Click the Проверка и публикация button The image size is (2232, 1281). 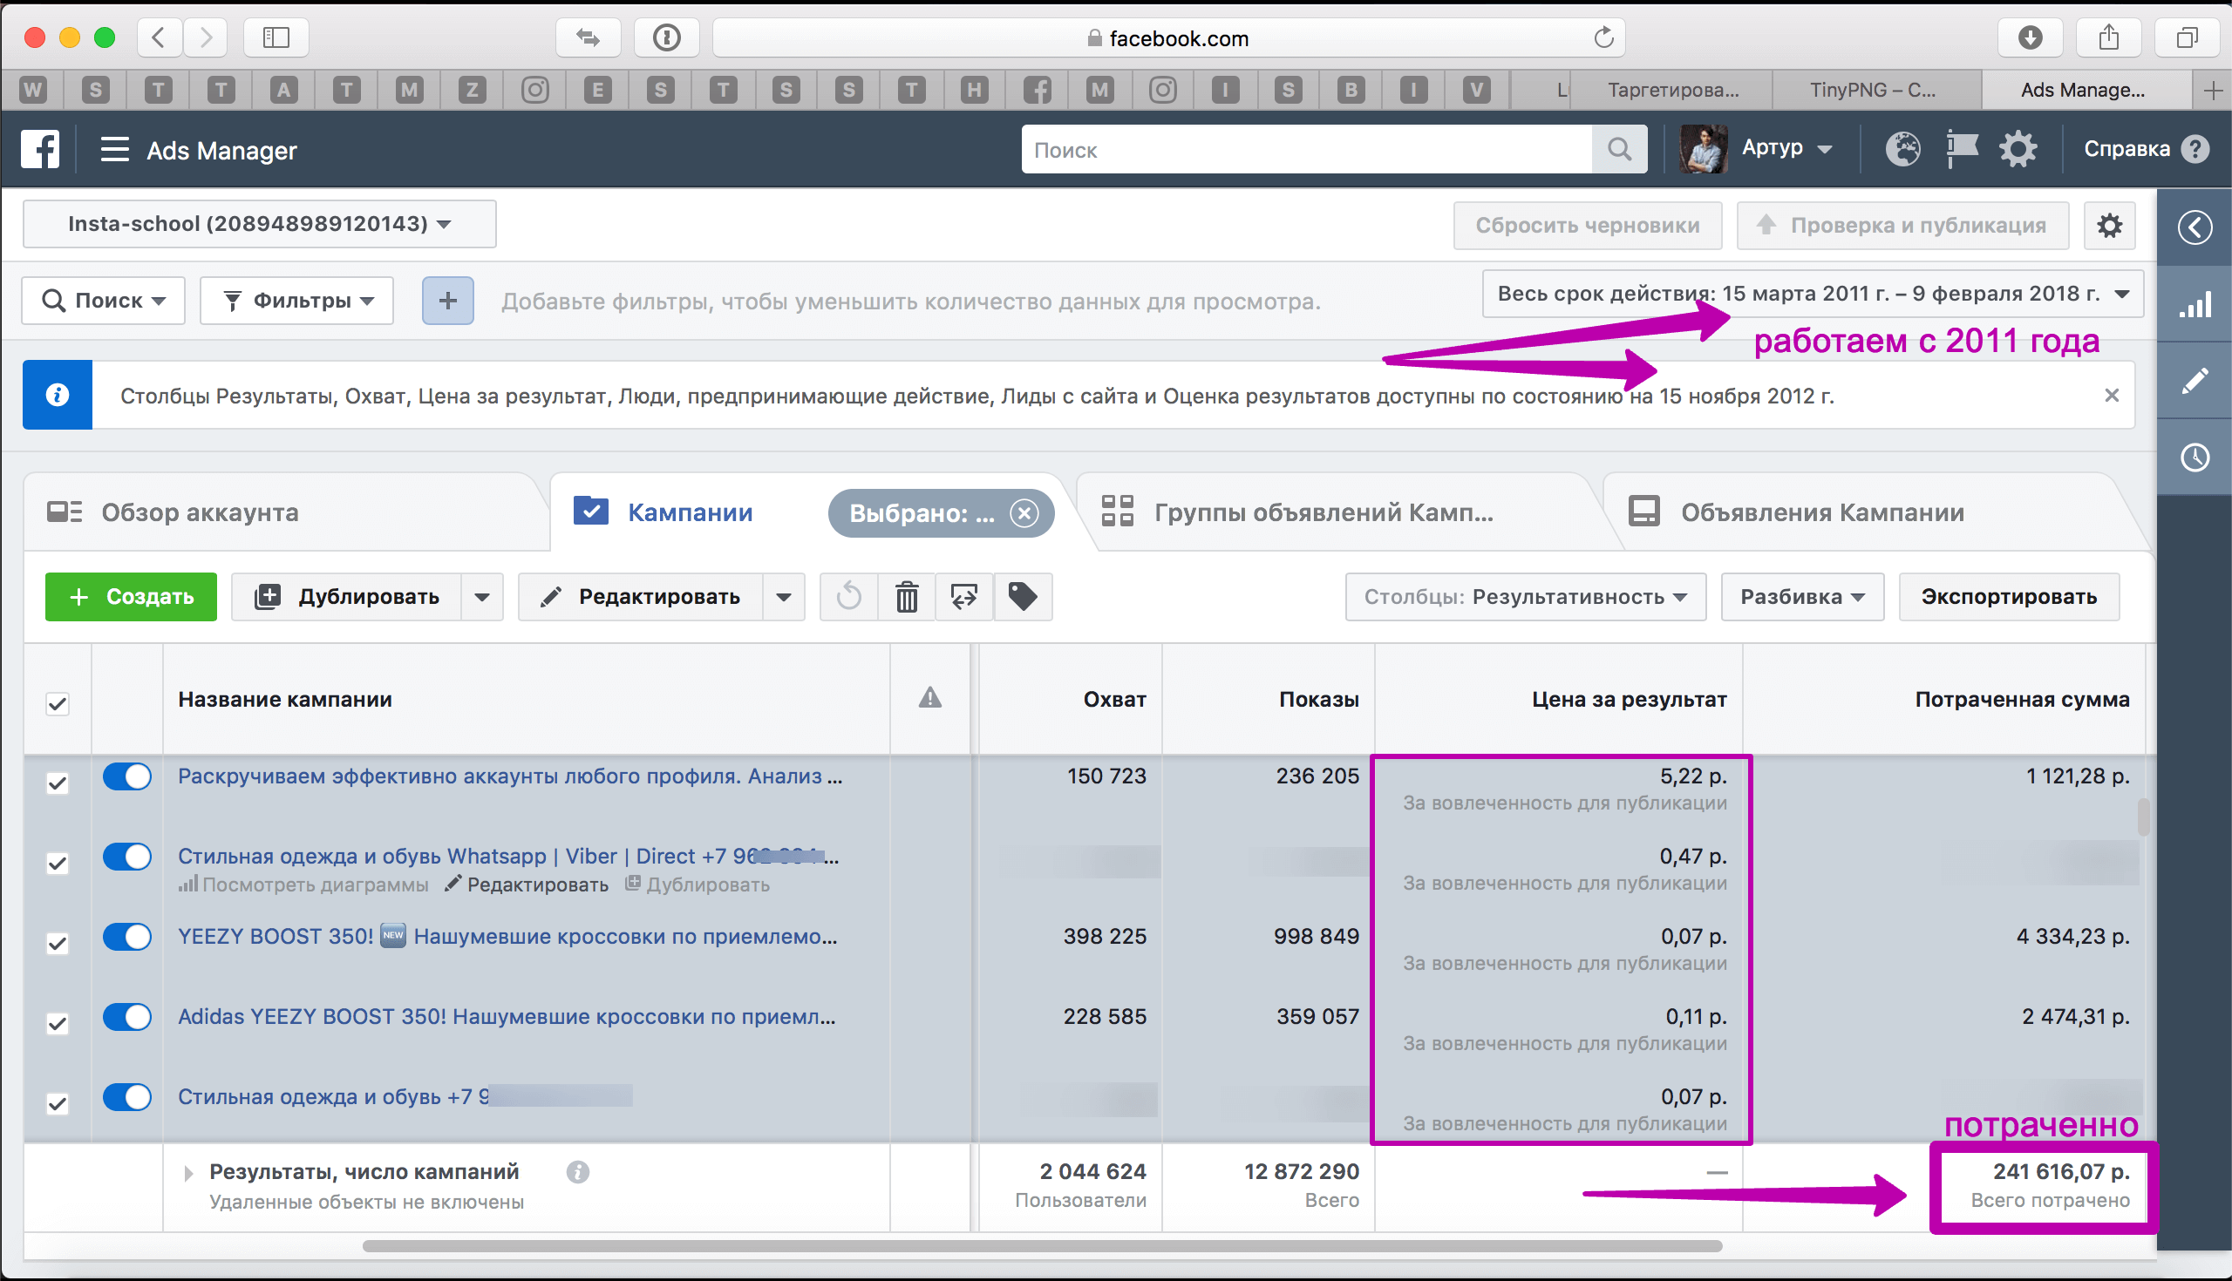pyautogui.click(x=1902, y=225)
